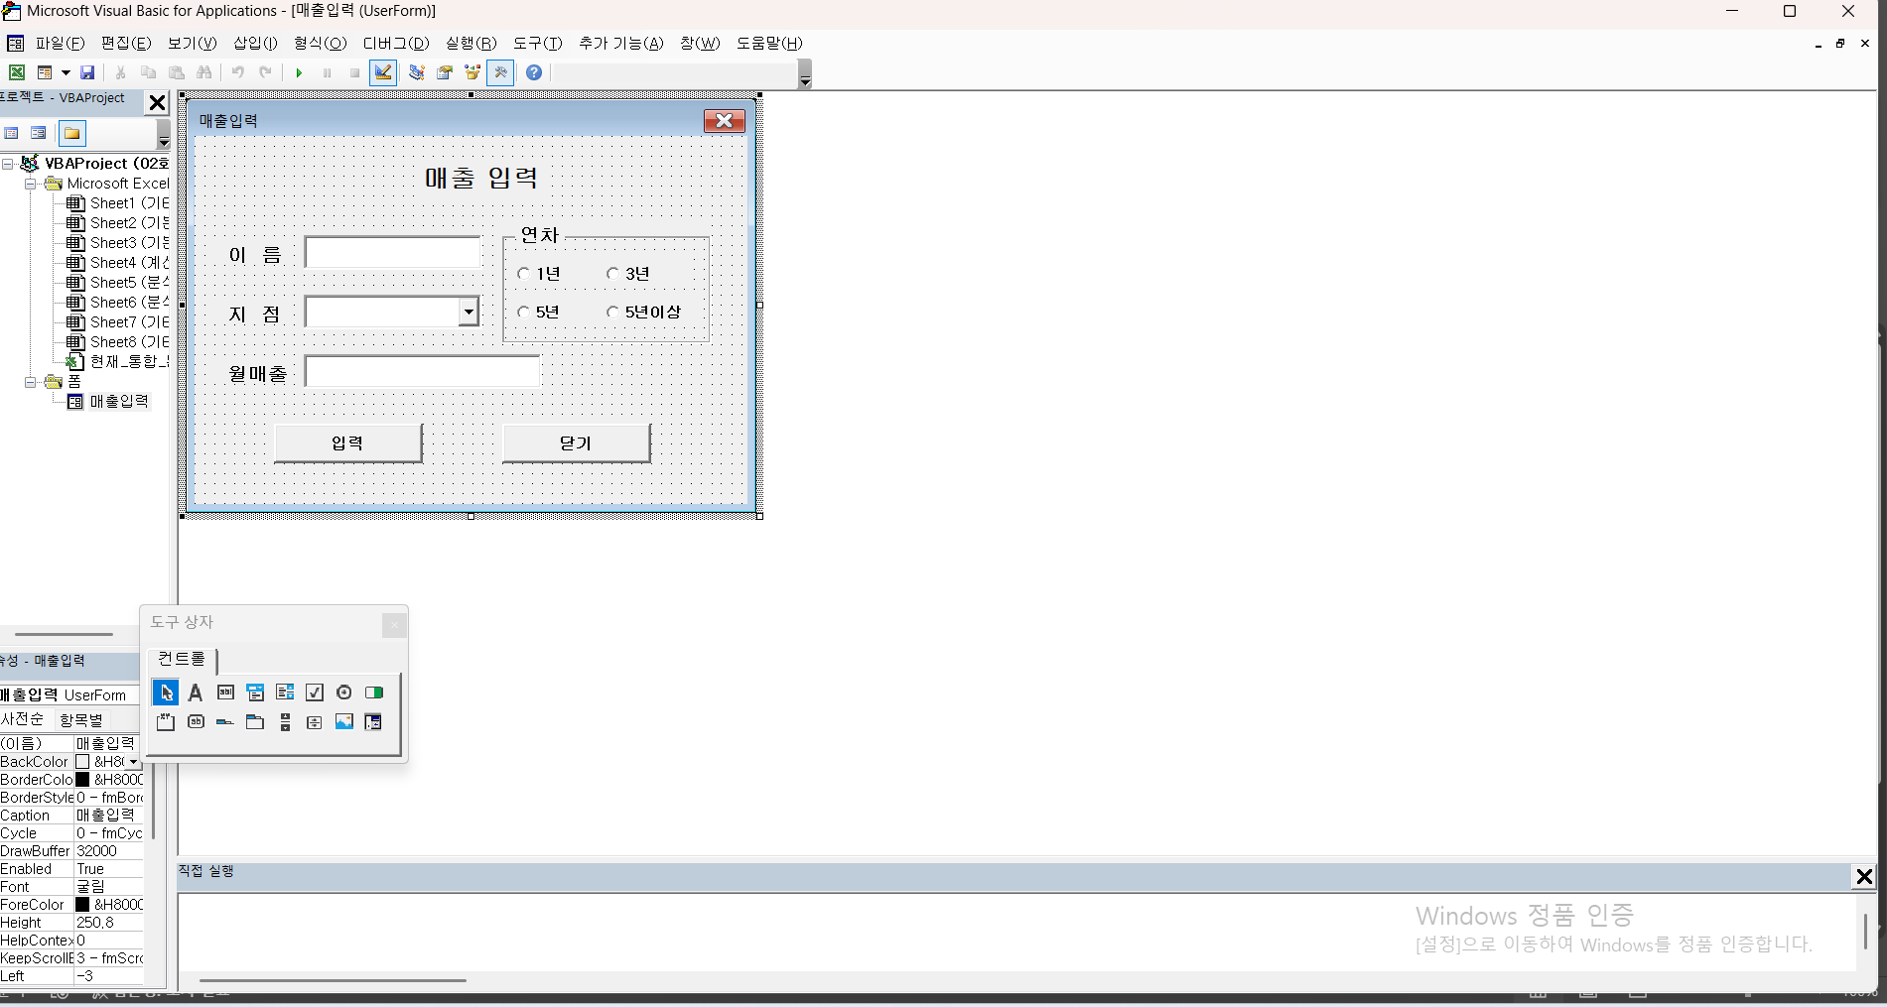Click the BackColor white color swatch
Viewport: 1887px width, 1007px height.
click(83, 762)
